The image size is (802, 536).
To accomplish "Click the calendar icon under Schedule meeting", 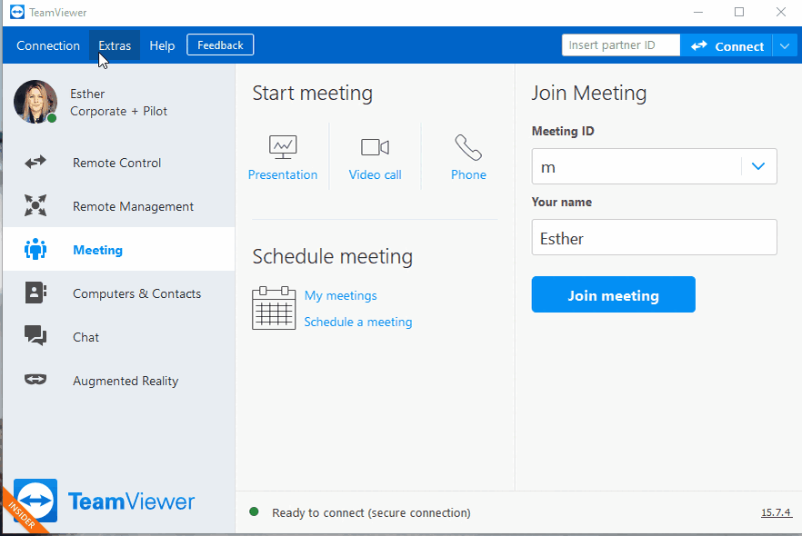I will click(x=274, y=308).
